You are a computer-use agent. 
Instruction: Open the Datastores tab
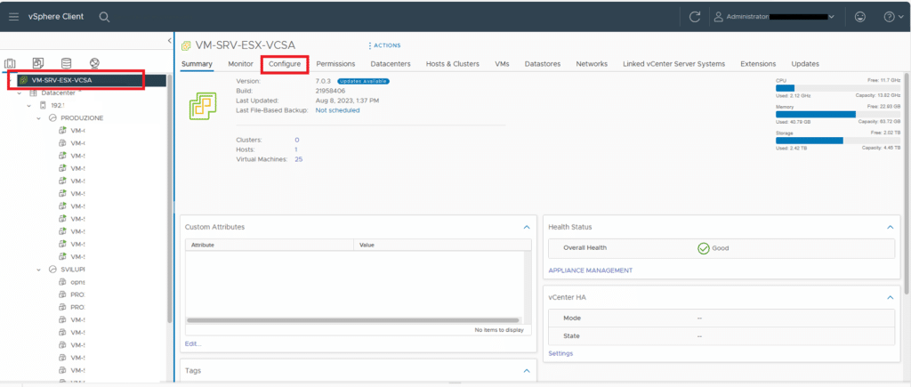click(543, 64)
